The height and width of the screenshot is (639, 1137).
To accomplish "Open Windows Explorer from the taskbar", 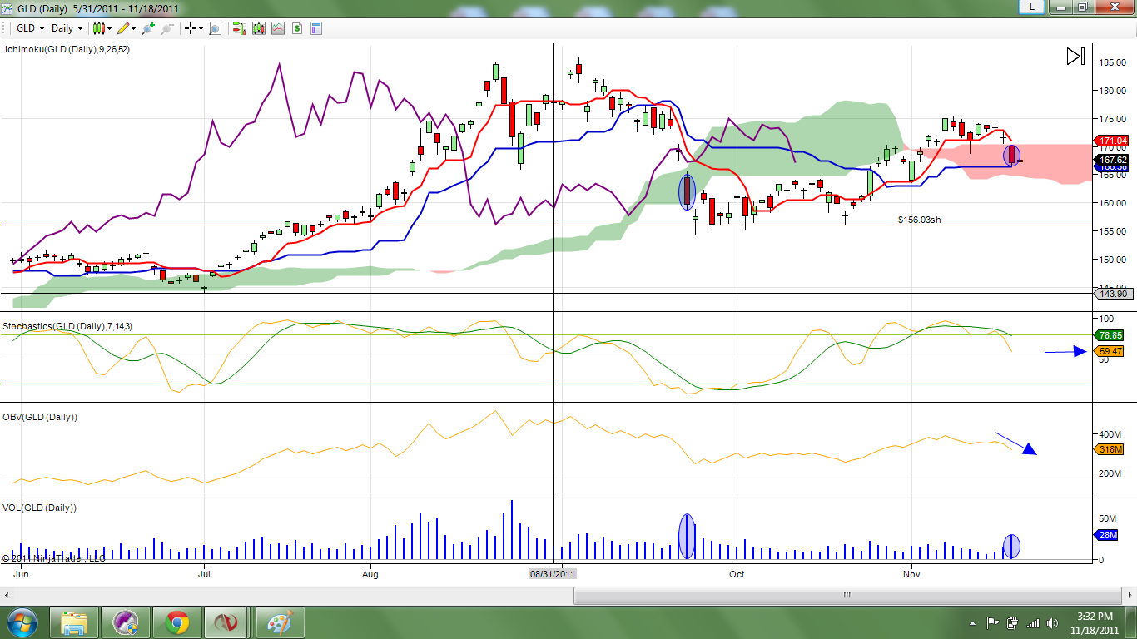I will [x=75, y=622].
